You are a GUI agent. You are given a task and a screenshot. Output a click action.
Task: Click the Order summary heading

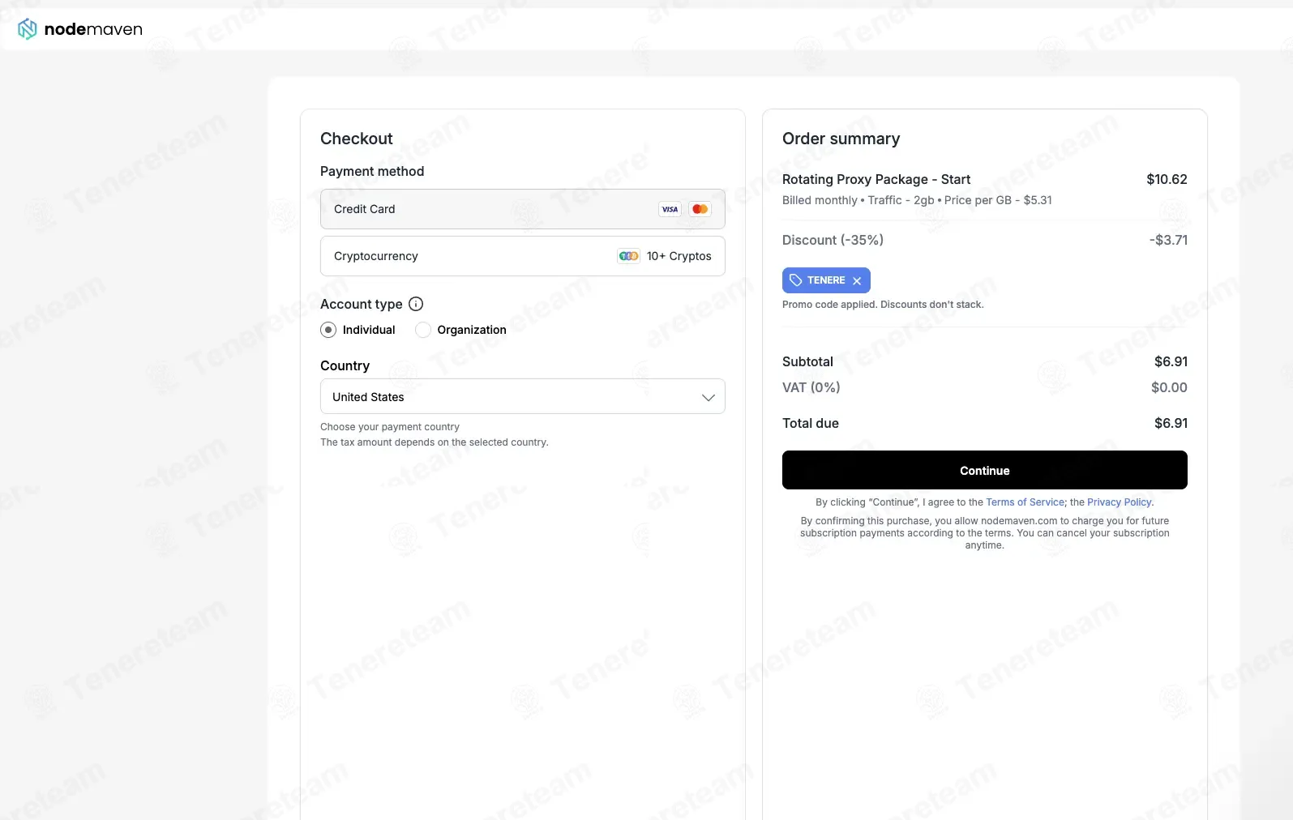tap(841, 139)
